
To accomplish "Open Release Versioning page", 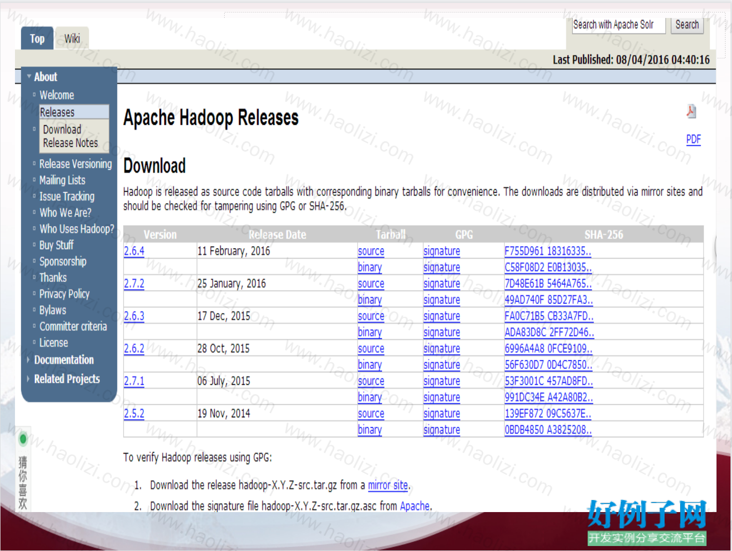I will pos(75,164).
